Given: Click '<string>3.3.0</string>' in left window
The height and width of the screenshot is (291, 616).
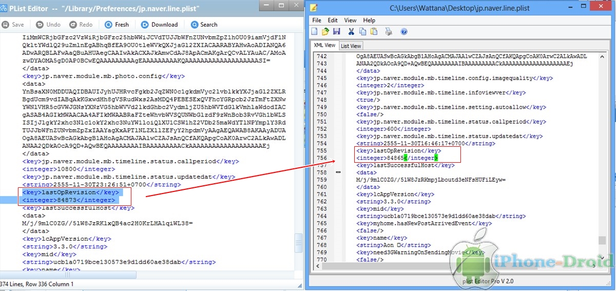Looking at the screenshot, I should (x=65, y=246).
